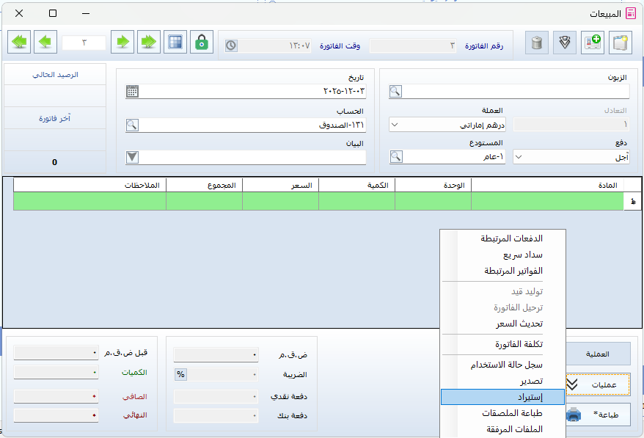Image resolution: width=644 pixels, height=438 pixels.
Task: Expand the العملة currency dropdown
Action: pyautogui.click(x=395, y=125)
